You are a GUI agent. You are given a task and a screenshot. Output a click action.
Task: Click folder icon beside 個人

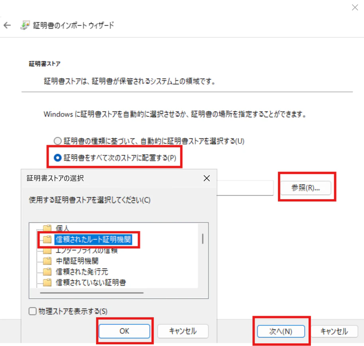[47, 228]
